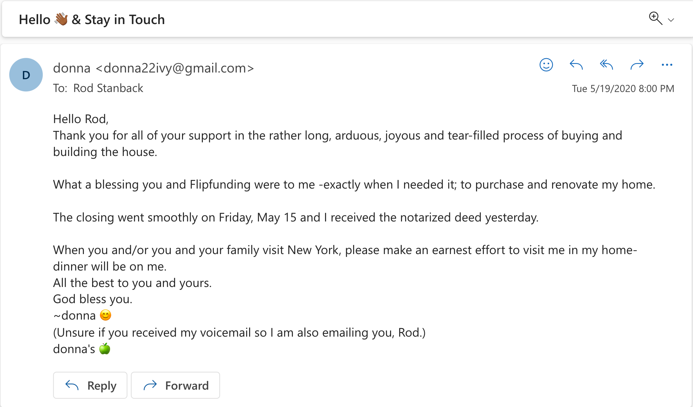The width and height of the screenshot is (693, 407).
Task: Click the Reply All double-arrow icon
Action: coord(606,65)
